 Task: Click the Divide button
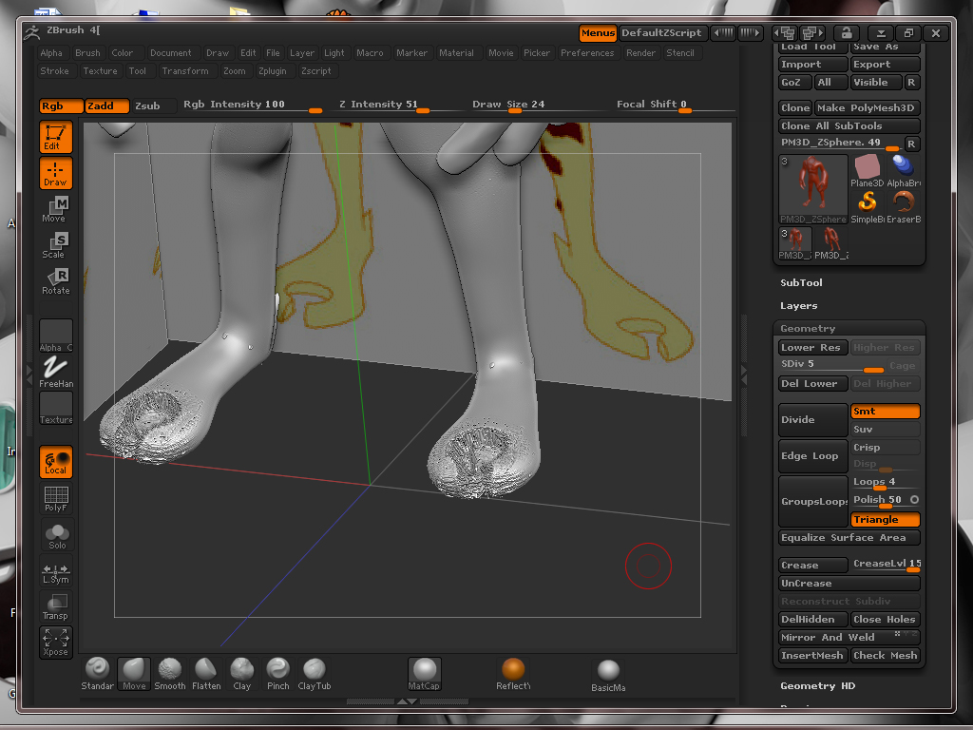tap(812, 420)
